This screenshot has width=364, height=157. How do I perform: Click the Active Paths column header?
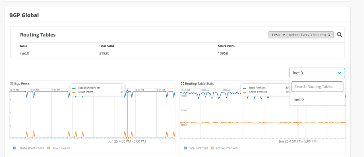click(x=226, y=46)
